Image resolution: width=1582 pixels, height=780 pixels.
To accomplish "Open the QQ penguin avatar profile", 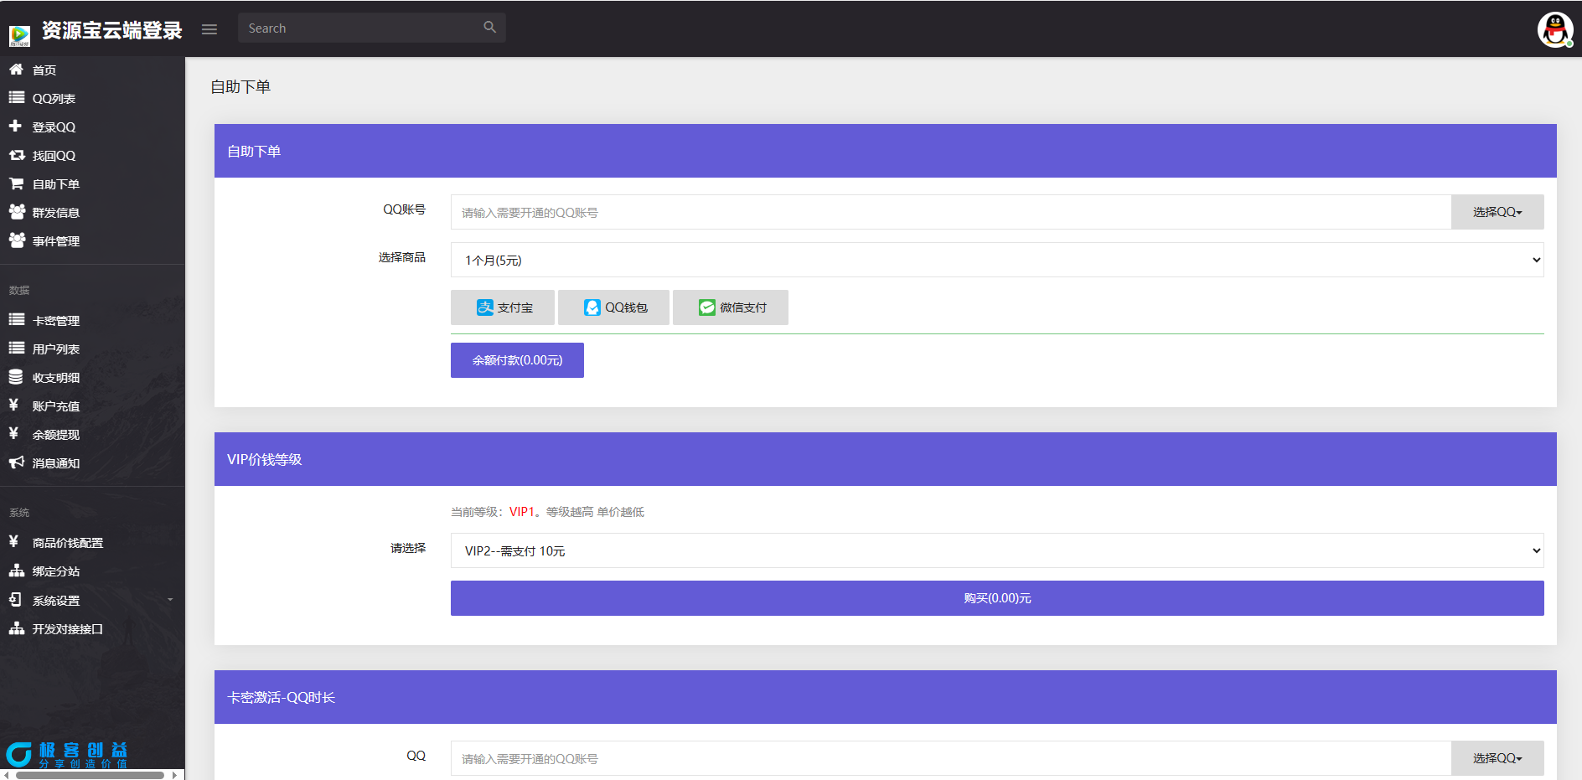I will click(1554, 29).
